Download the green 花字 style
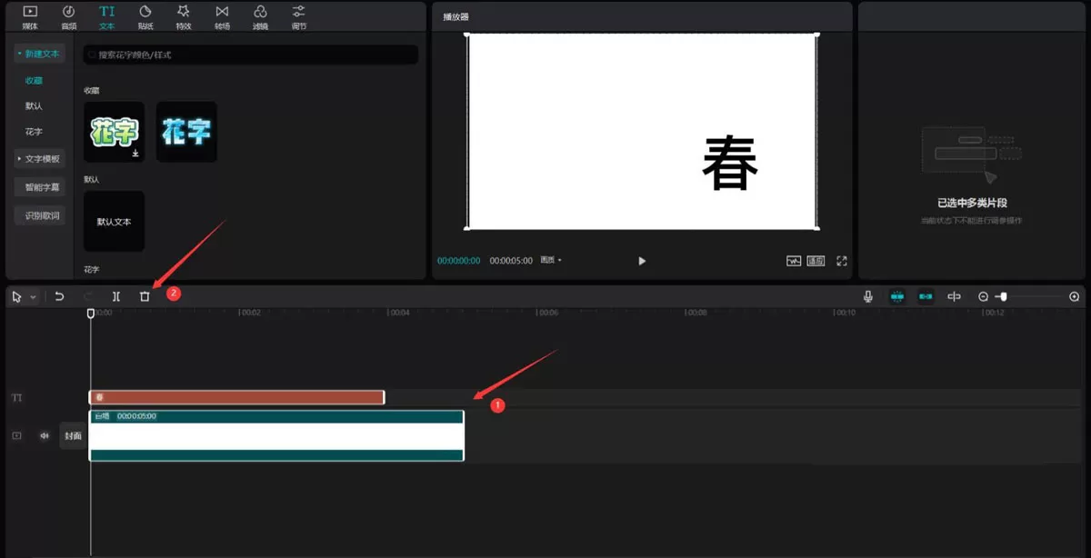Screen dimensions: 1091x558 click(x=135, y=154)
